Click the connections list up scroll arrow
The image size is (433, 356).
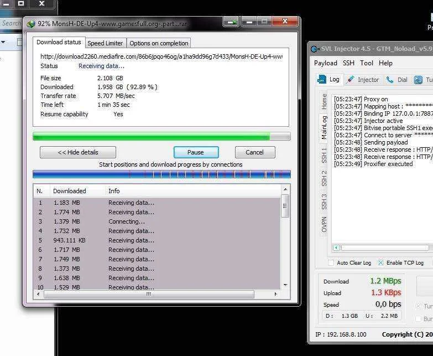click(285, 189)
